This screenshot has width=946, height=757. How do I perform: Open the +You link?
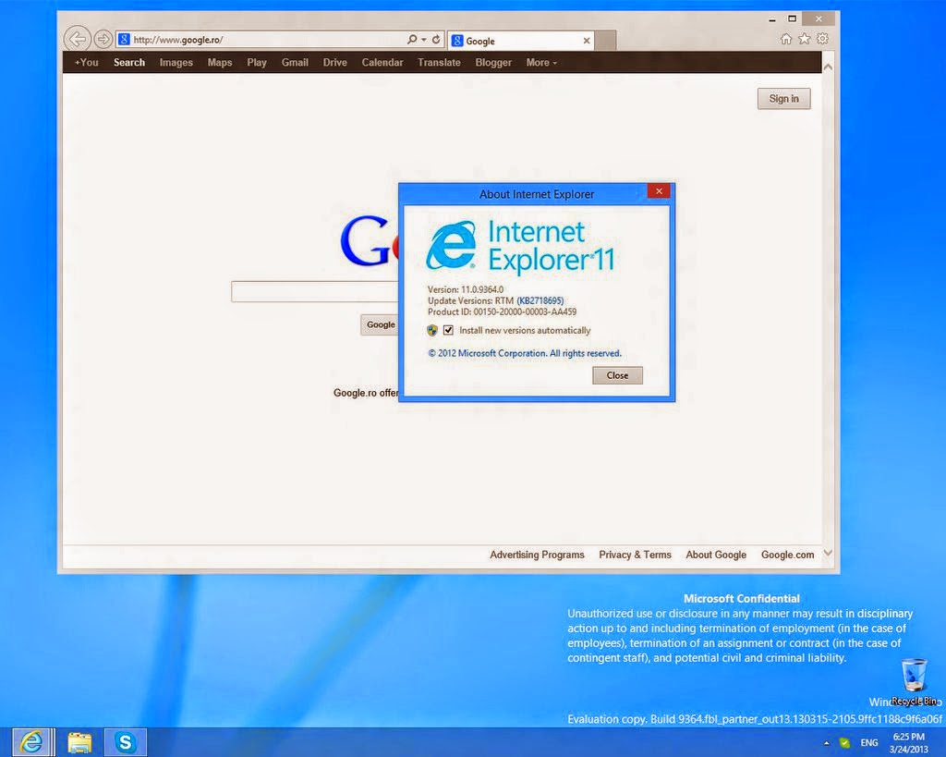[x=86, y=62]
